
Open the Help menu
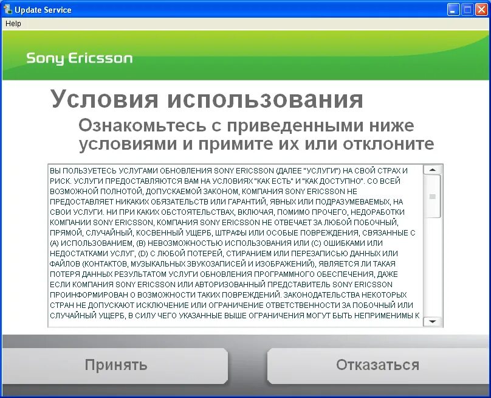[13, 23]
